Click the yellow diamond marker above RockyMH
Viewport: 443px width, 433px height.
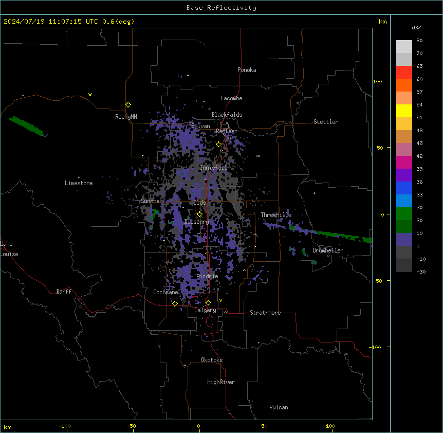[x=128, y=105]
